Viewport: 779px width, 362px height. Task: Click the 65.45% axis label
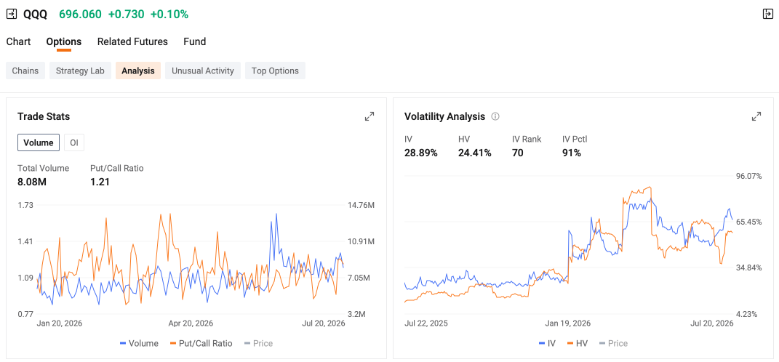pos(748,222)
